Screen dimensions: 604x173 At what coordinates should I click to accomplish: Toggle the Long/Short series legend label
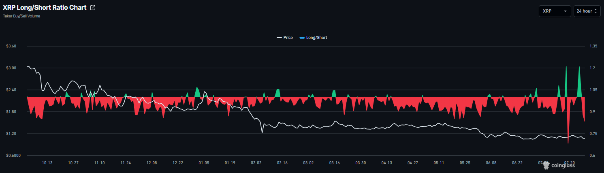click(316, 38)
